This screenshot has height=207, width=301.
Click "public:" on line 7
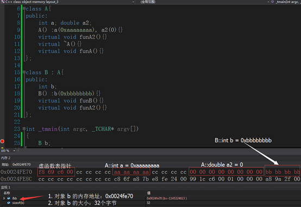tap(36, 16)
